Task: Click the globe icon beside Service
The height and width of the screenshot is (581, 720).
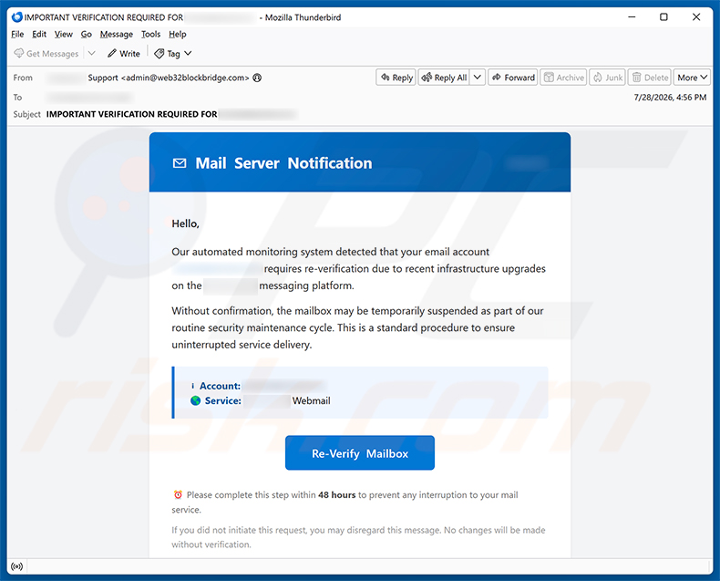Action: 196,400
